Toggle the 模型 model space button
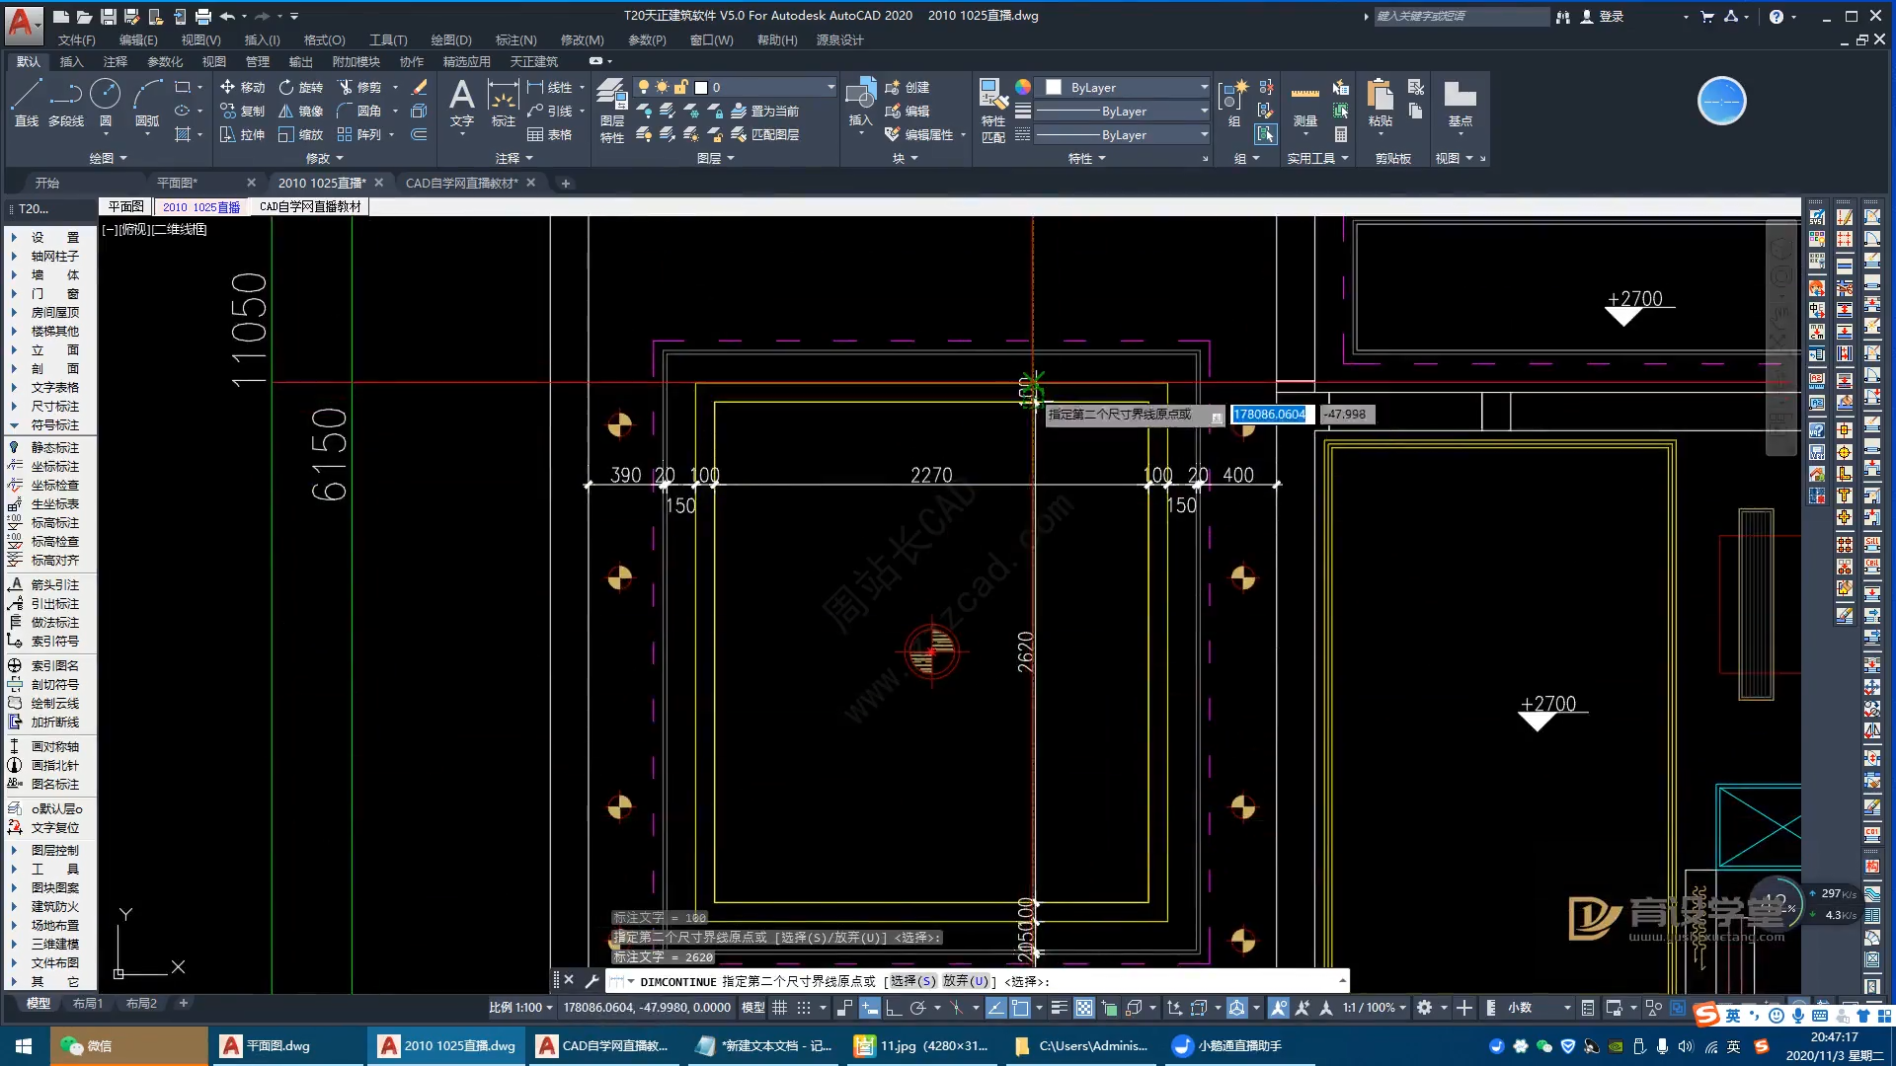 point(752,1008)
